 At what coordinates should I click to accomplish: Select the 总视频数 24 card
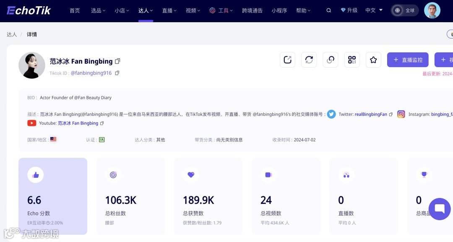click(286, 196)
